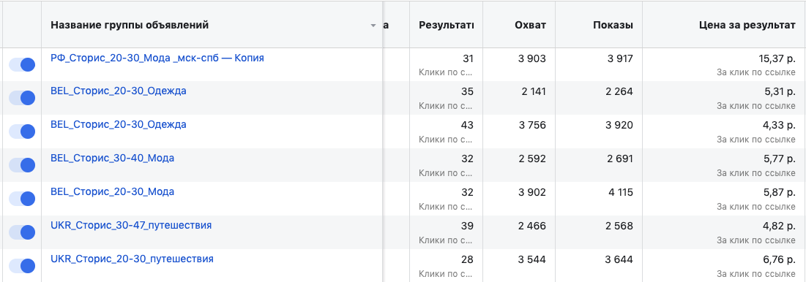The height and width of the screenshot is (282, 806).
Task: Toggle the BEL Одежда ad set with 35 results
Action: [x=22, y=98]
